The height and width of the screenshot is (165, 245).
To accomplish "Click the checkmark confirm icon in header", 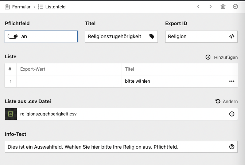I will [x=235, y=7].
